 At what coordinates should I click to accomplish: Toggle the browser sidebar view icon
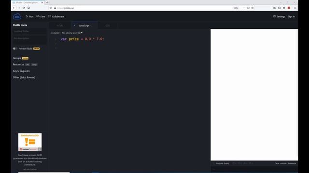tap(279, 8)
